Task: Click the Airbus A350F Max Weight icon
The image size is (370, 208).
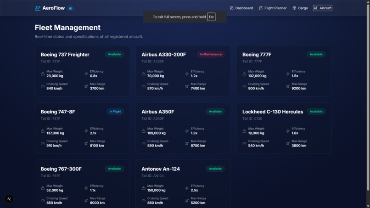Action: click(144, 131)
